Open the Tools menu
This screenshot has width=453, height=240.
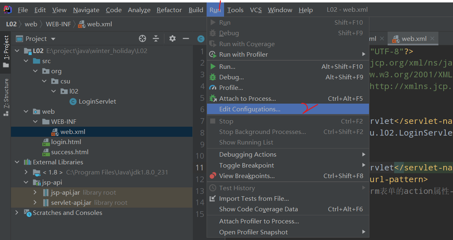coord(235,10)
